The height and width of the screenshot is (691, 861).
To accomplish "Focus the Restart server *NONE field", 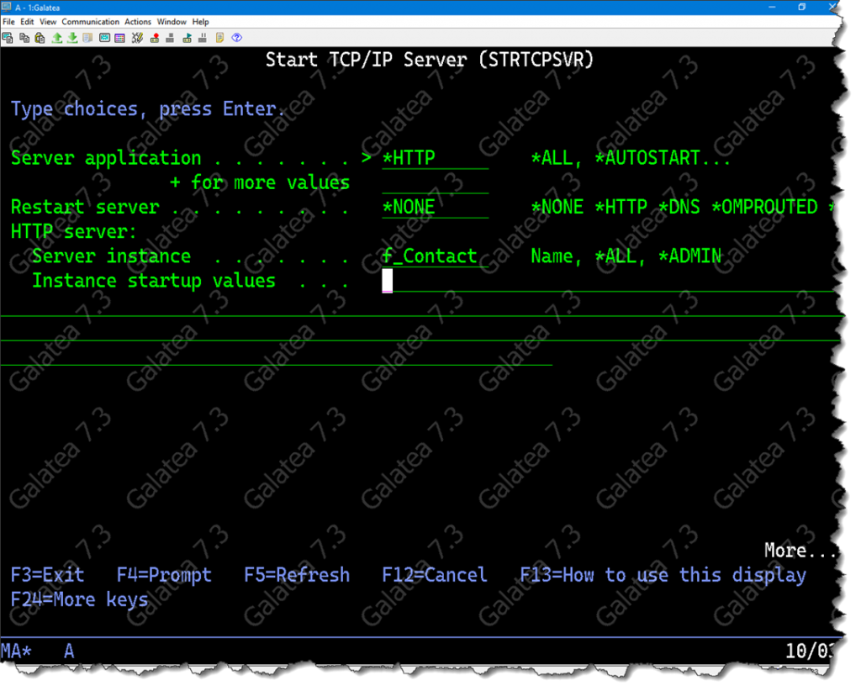I will pyautogui.click(x=434, y=207).
